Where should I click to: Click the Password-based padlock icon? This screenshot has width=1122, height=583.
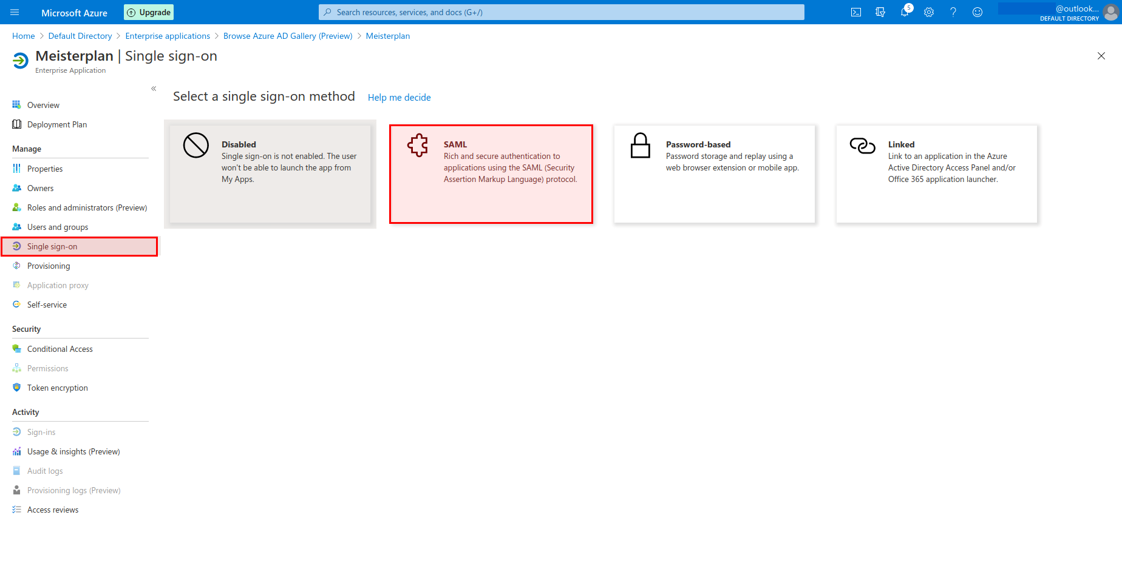(641, 146)
